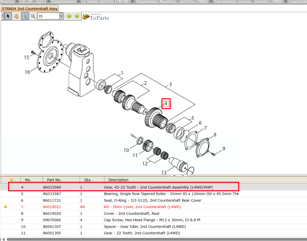Select the Bearing, Single Row Tapered Roller row
The width and height of the screenshot is (307, 241).
pyautogui.click(x=172, y=194)
